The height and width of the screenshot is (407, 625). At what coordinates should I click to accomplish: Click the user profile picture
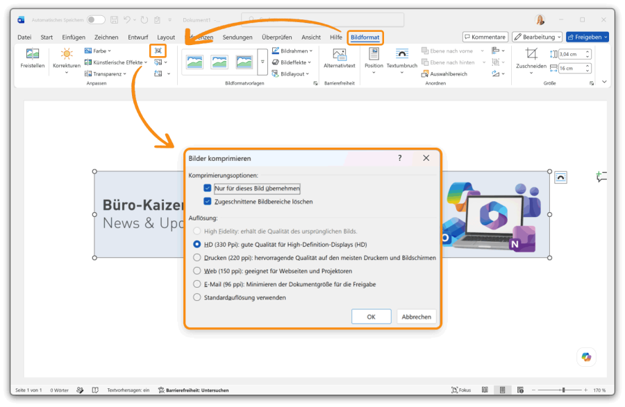pyautogui.click(x=540, y=19)
